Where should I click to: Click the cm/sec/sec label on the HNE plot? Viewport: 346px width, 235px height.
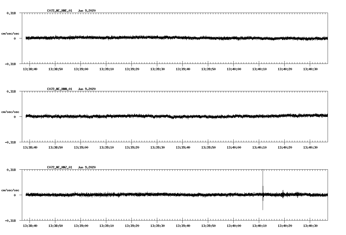[10, 34]
